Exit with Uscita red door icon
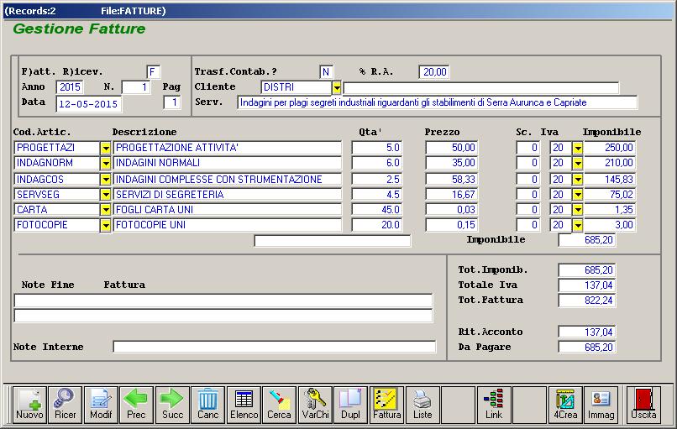Viewport: 677px width, 429px height. tap(643, 405)
